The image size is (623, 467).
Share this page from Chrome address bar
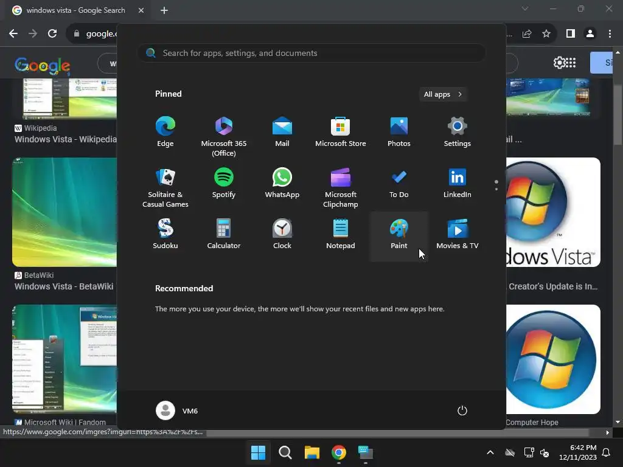coord(527,34)
